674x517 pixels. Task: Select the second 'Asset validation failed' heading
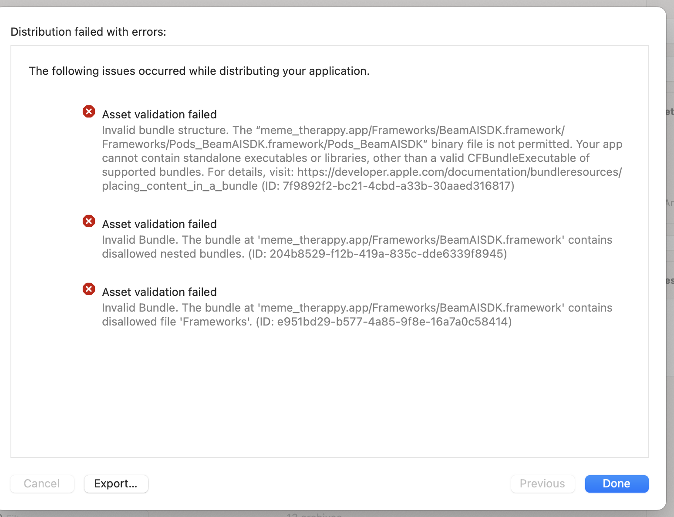point(159,224)
